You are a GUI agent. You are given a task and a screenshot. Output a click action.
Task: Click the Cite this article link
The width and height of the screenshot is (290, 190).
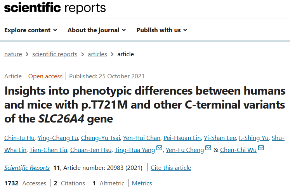[171, 168]
